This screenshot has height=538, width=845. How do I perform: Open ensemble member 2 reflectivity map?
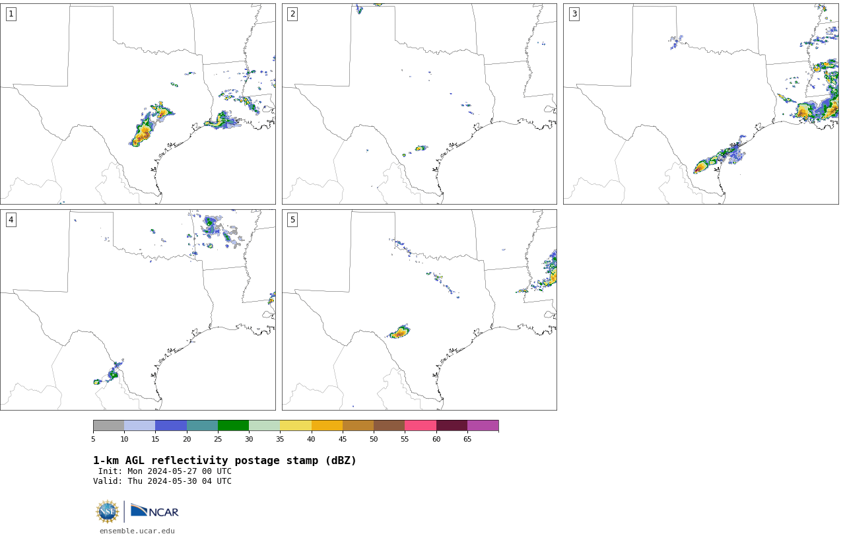click(419, 104)
